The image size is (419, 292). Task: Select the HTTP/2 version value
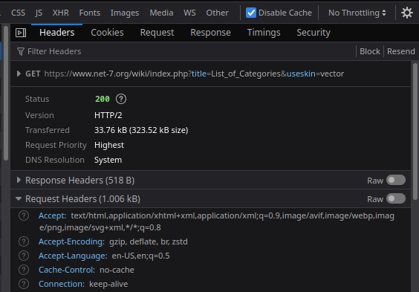(x=108, y=115)
